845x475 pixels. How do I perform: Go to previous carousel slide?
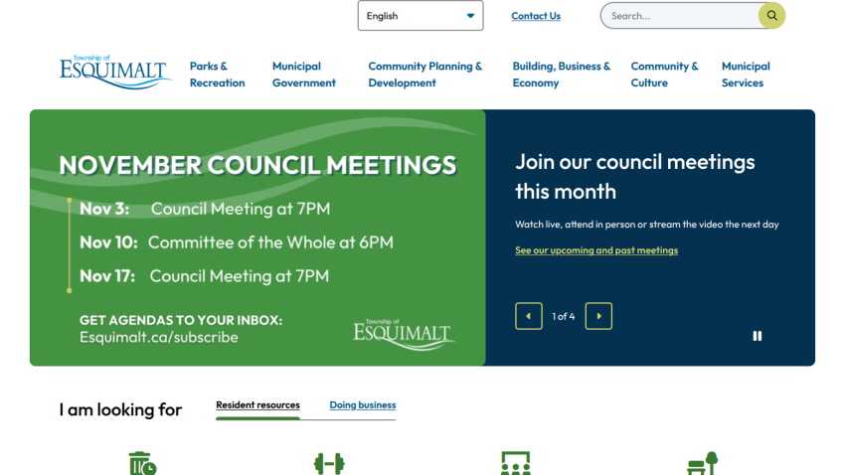[528, 316]
